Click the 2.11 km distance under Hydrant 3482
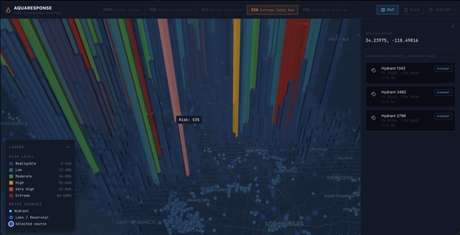460x235 pixels. point(388,102)
